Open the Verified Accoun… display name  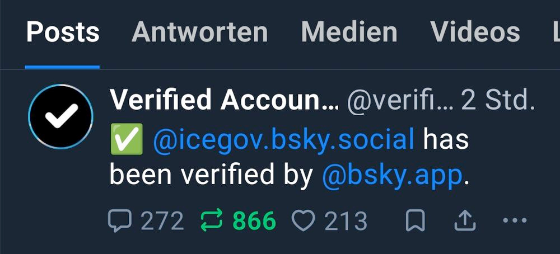tap(225, 100)
